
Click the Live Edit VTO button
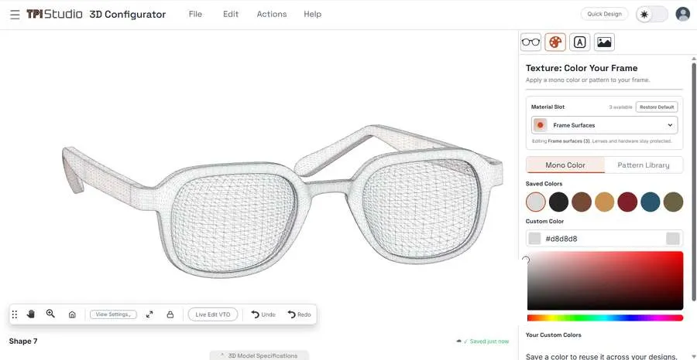pos(213,314)
